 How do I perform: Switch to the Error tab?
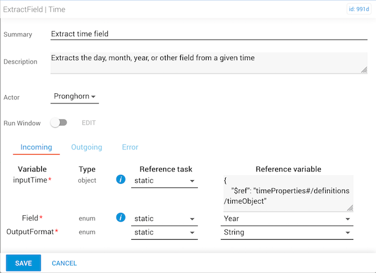pyautogui.click(x=130, y=148)
